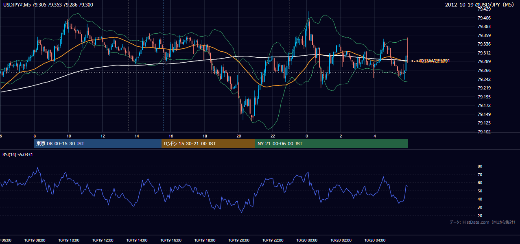
Task: Click the 79.172 price axis label
Action: click(484, 105)
